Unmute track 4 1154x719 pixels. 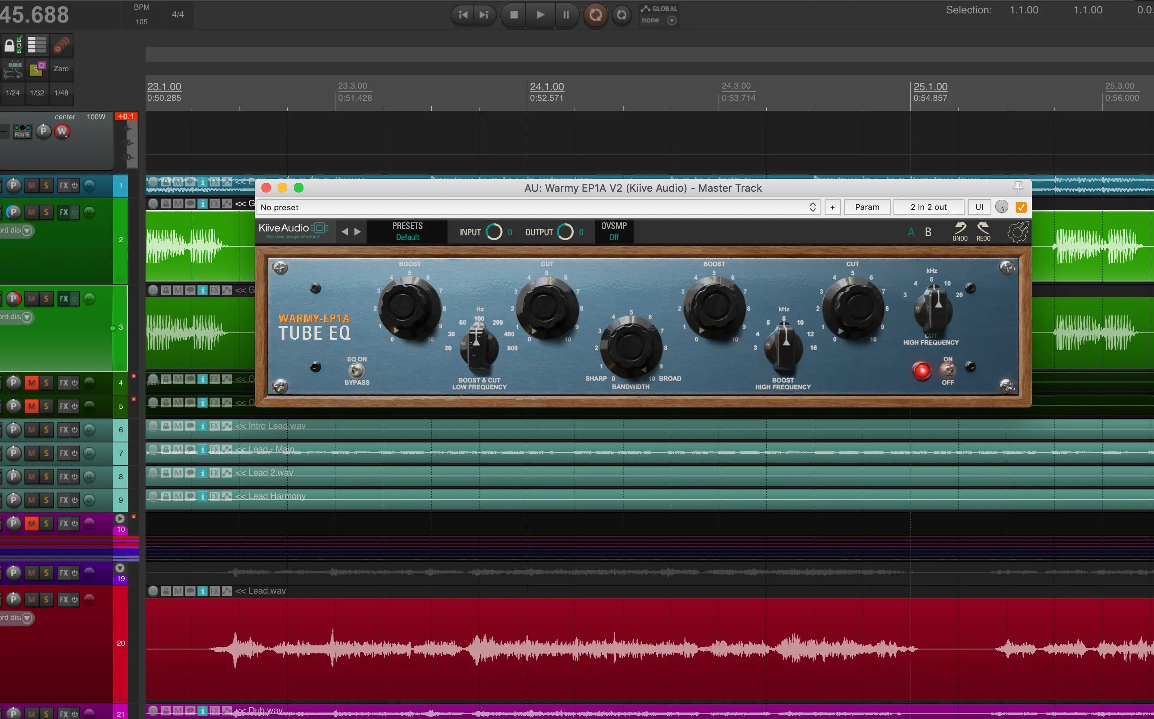(x=32, y=383)
